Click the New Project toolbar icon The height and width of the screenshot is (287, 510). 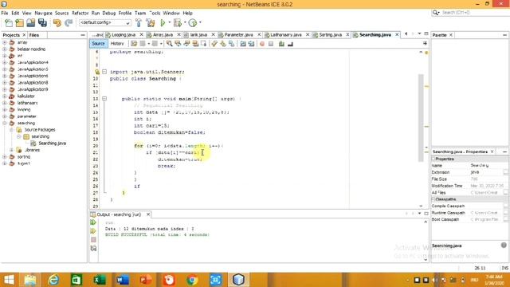tap(19, 23)
